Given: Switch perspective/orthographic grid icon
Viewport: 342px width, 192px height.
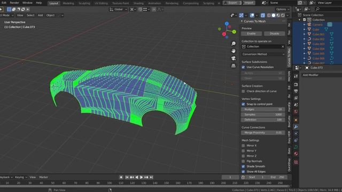Looking at the screenshot, I should click(x=234, y=66).
